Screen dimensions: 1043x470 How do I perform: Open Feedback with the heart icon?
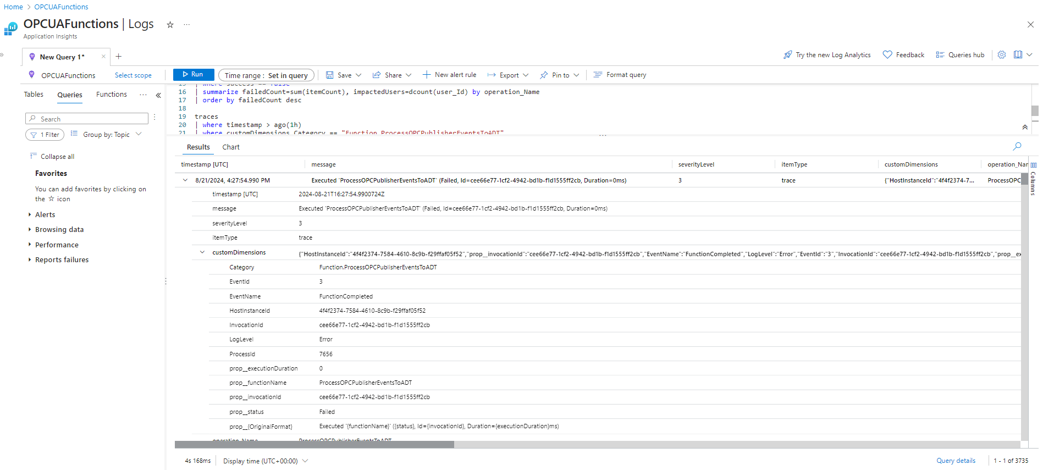[x=903, y=55]
